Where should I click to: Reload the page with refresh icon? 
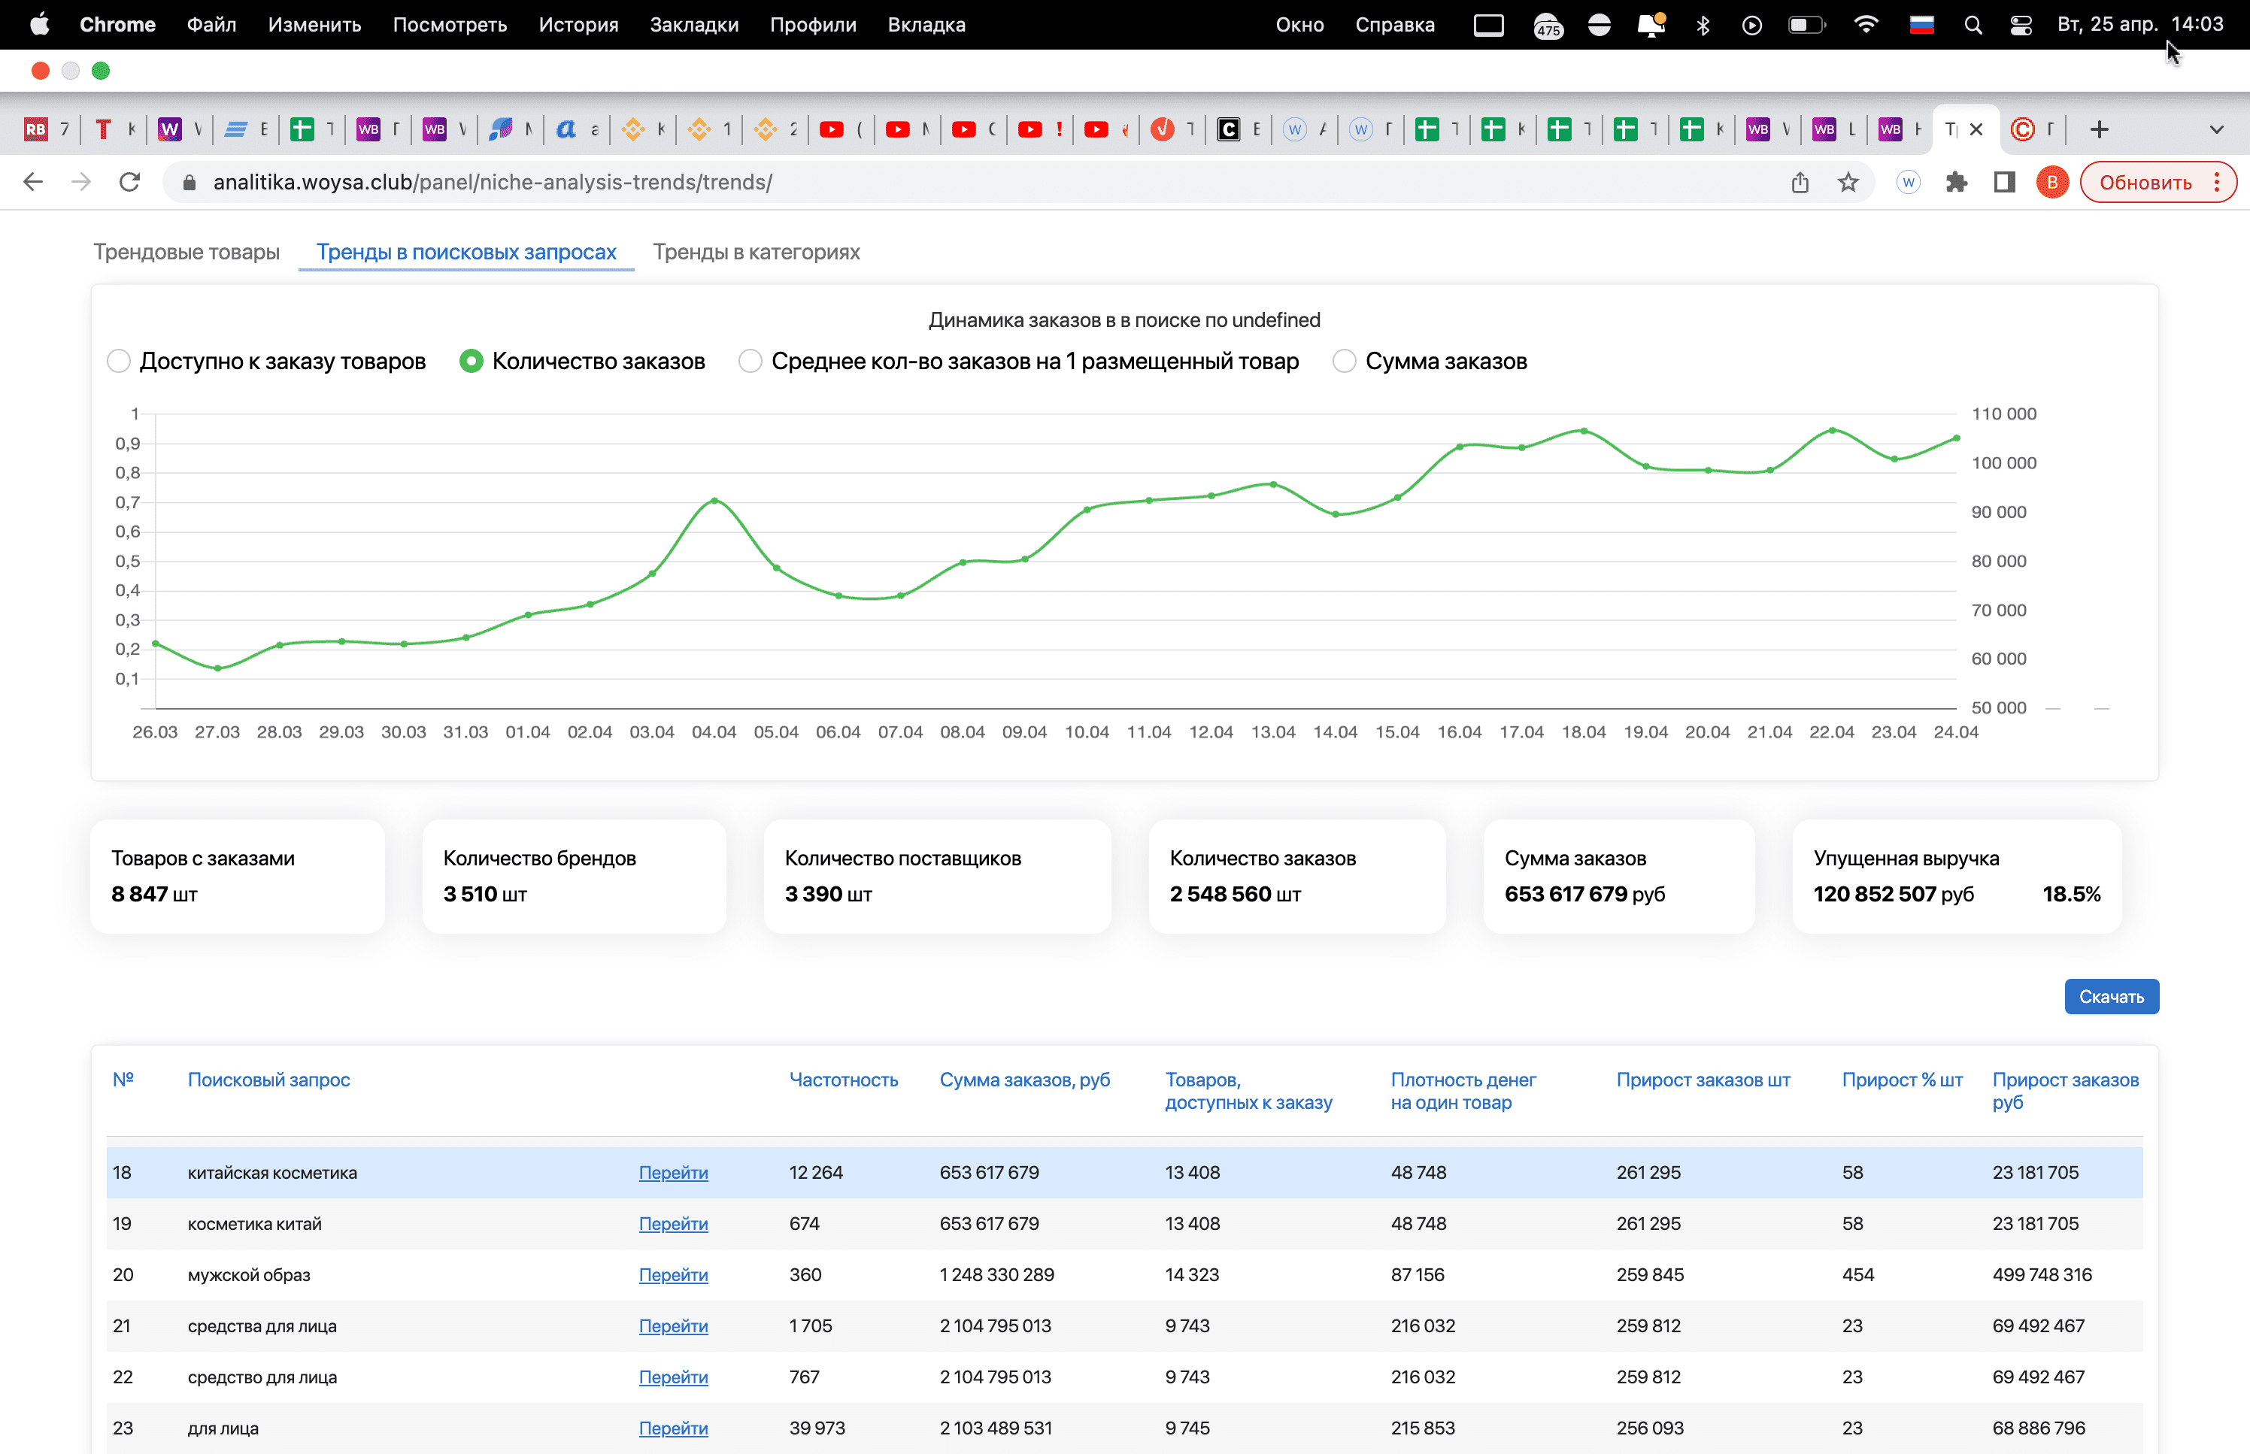pos(129,182)
